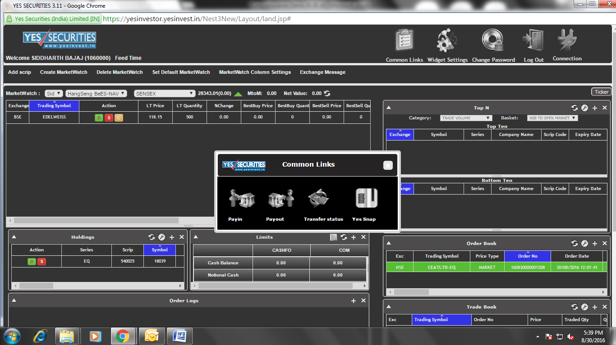Open Exchange Message menu item
This screenshot has width=616, height=345.
coord(322,72)
